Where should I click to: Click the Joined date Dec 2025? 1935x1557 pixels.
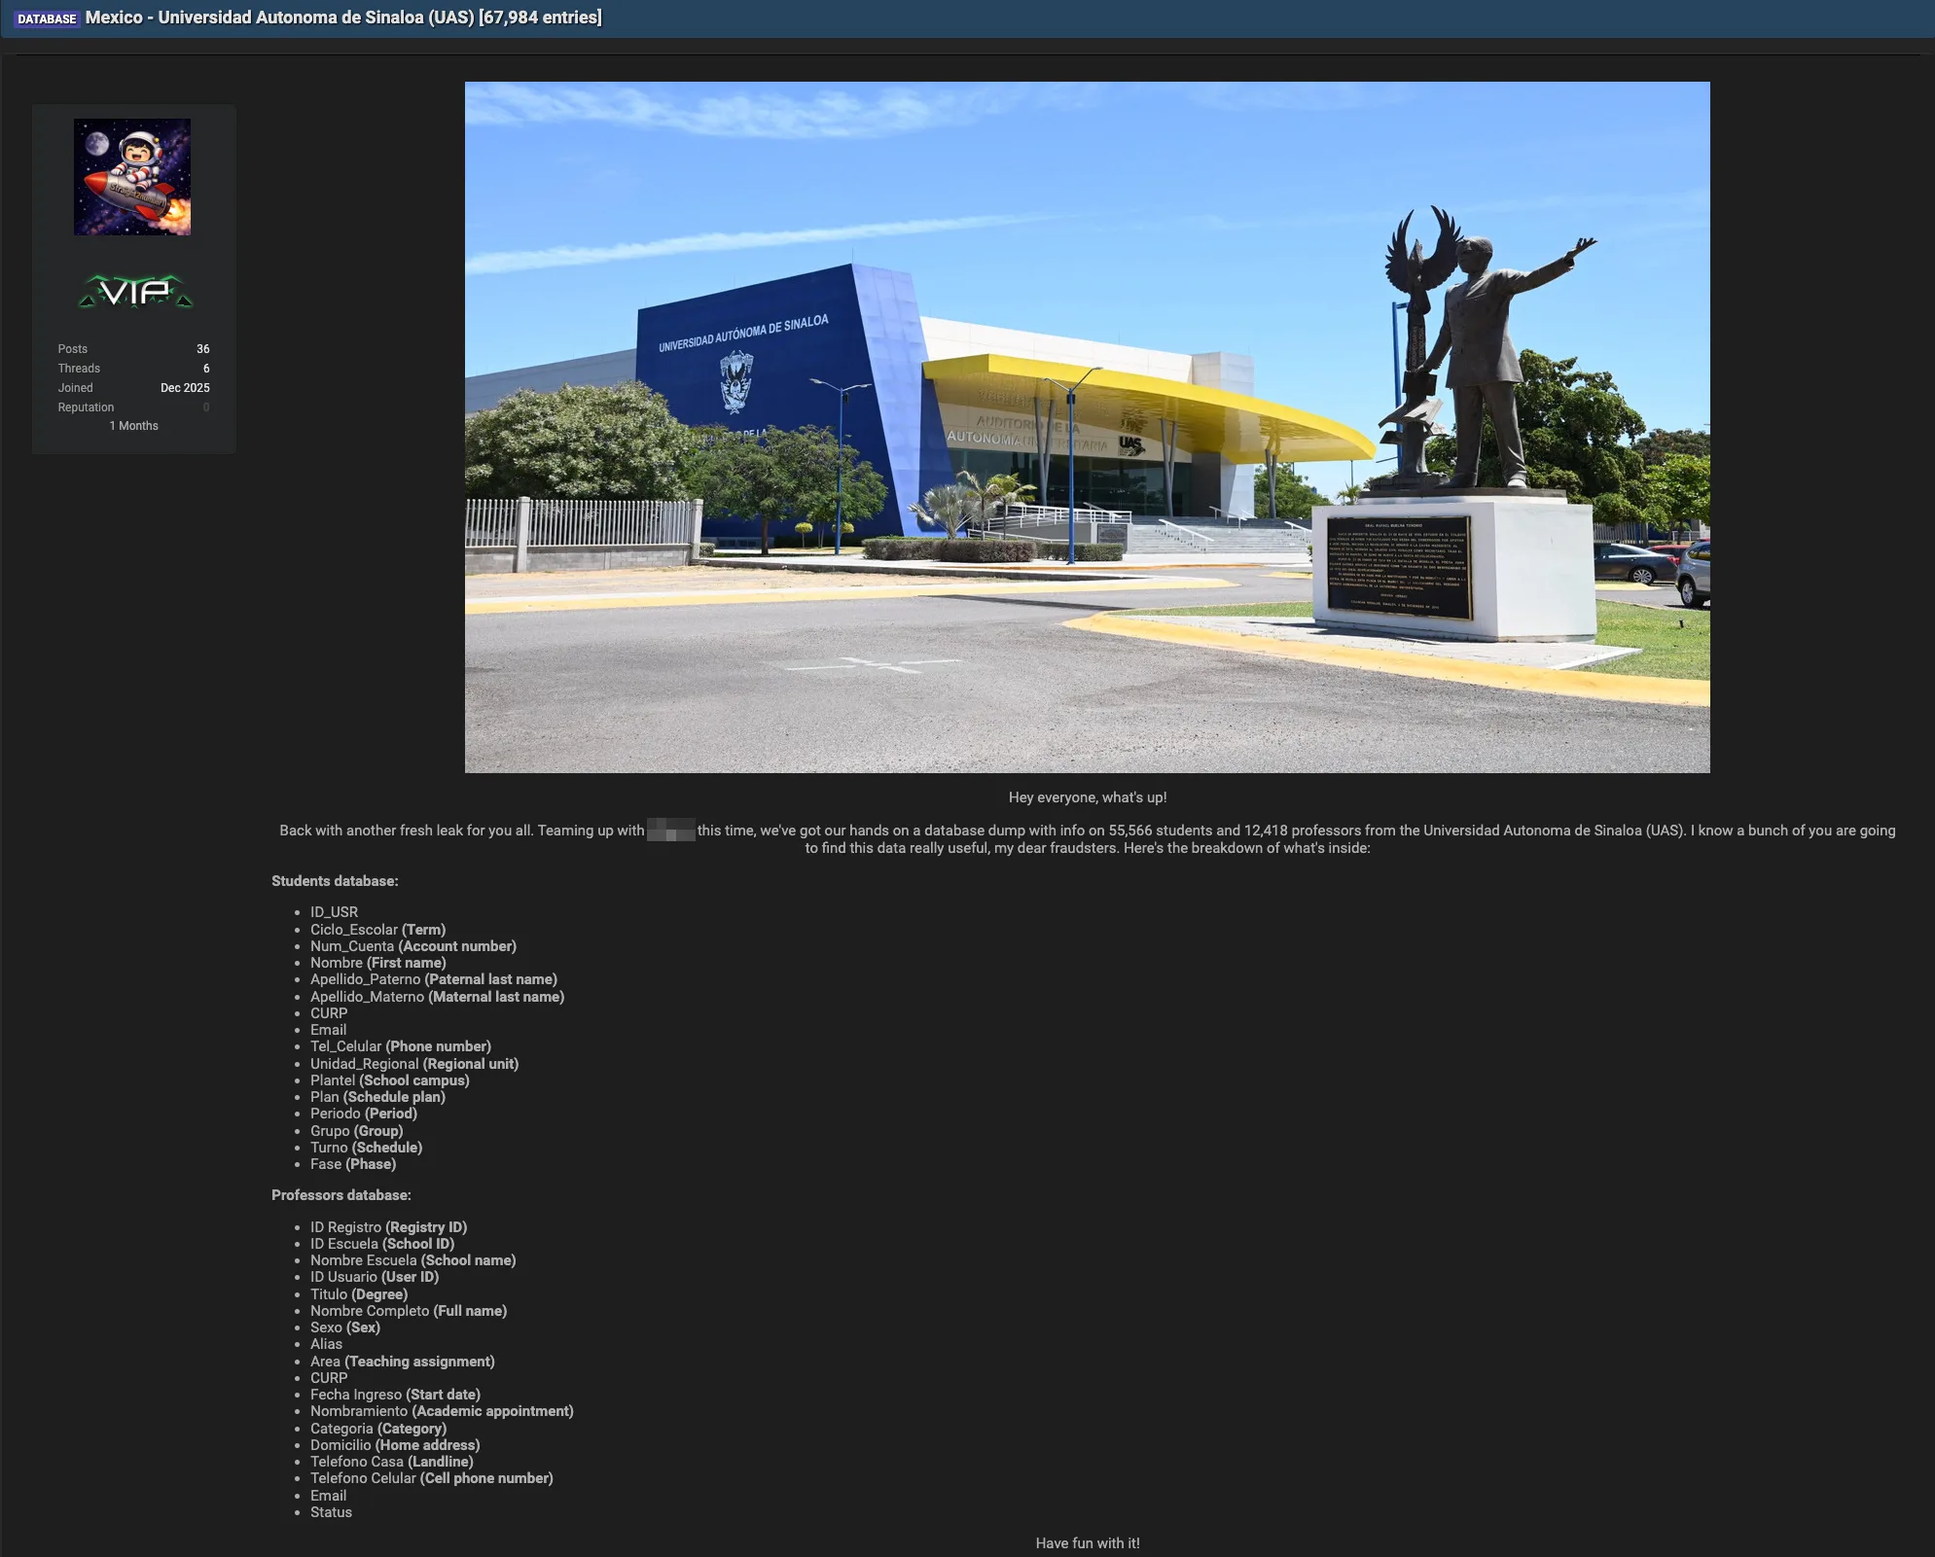(x=185, y=388)
